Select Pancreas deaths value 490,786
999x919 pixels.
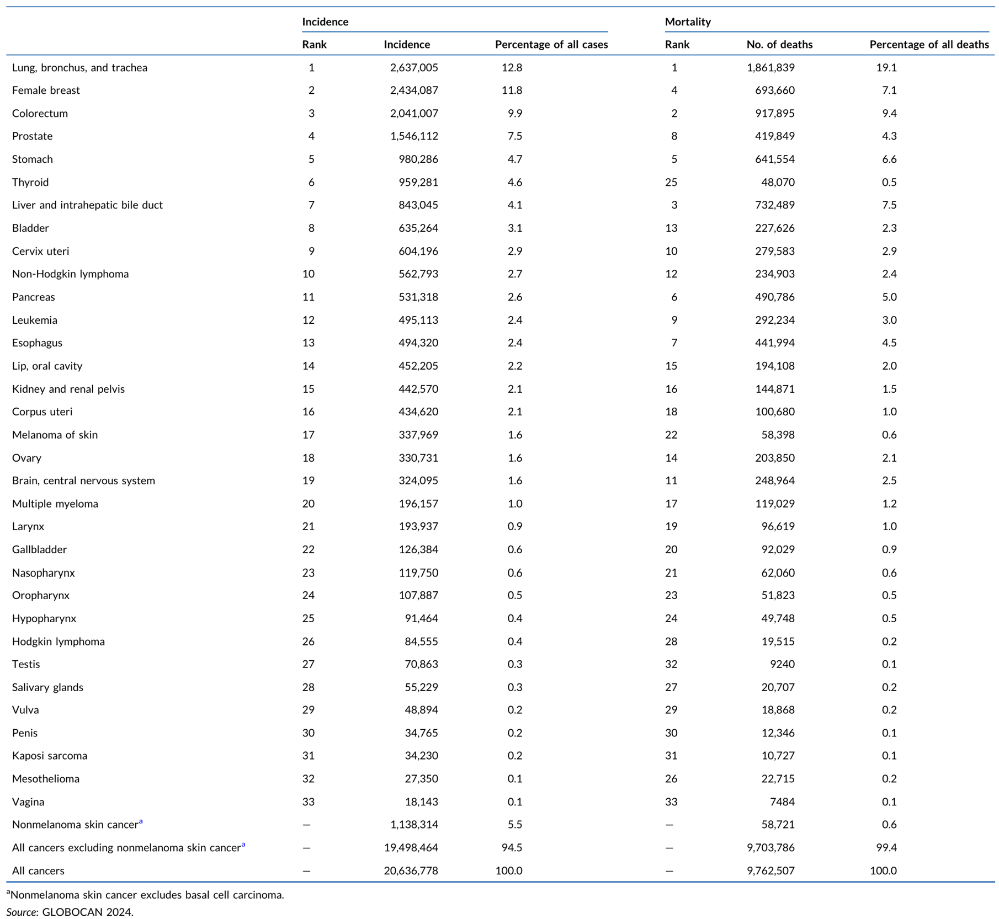click(x=775, y=297)
